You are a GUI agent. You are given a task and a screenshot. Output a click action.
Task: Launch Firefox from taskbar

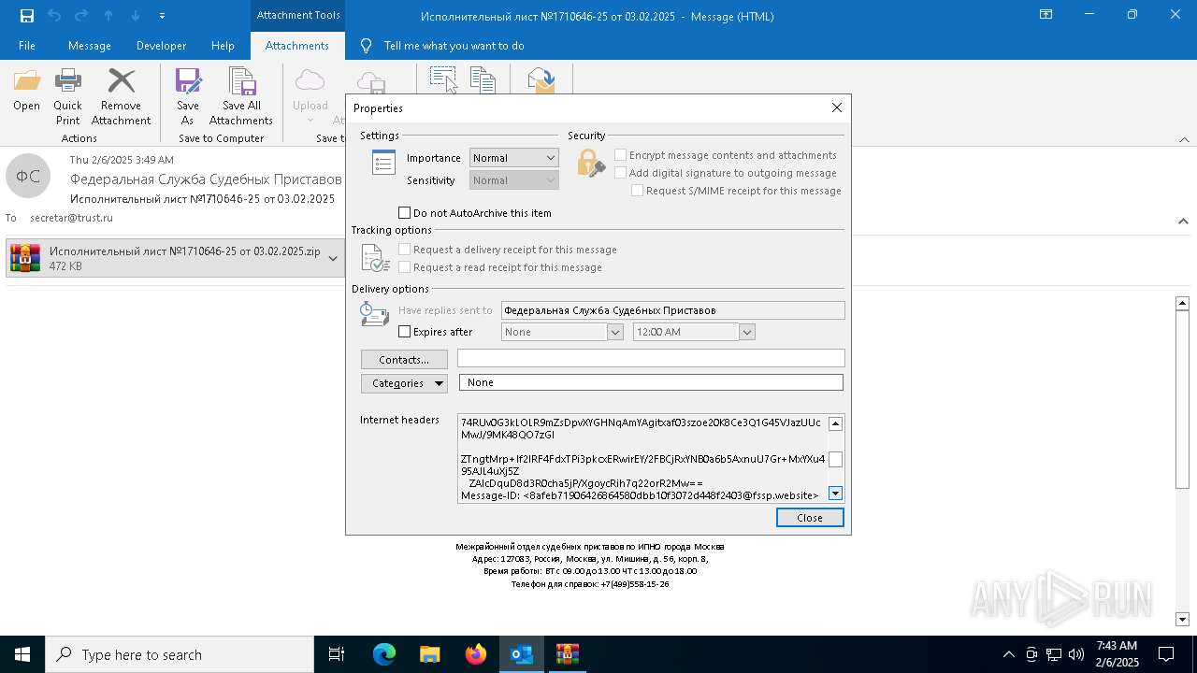pyautogui.click(x=476, y=654)
